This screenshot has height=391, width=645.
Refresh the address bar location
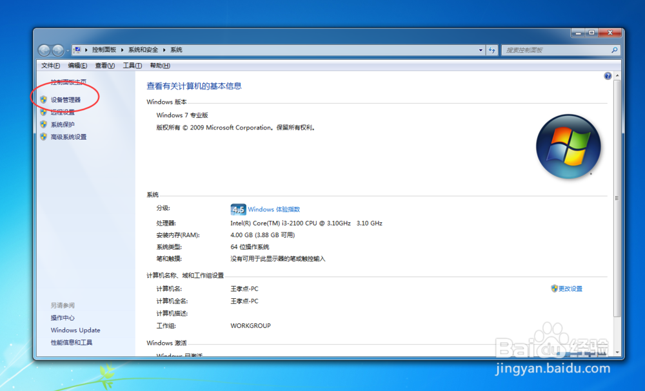[x=492, y=50]
